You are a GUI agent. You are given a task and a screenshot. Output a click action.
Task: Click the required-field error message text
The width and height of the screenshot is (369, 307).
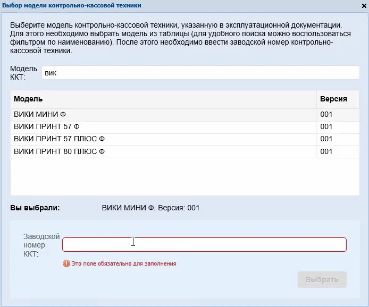click(x=124, y=263)
